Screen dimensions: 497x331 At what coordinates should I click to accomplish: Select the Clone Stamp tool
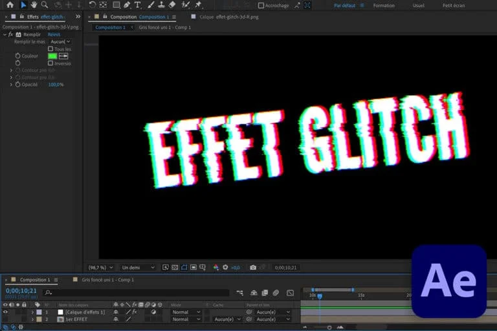(161, 5)
